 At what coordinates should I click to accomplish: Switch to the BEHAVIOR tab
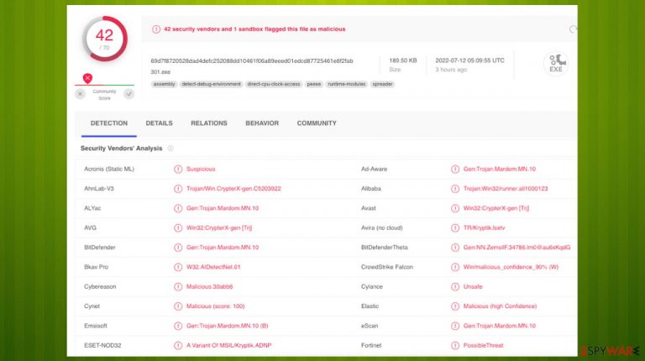coord(262,123)
